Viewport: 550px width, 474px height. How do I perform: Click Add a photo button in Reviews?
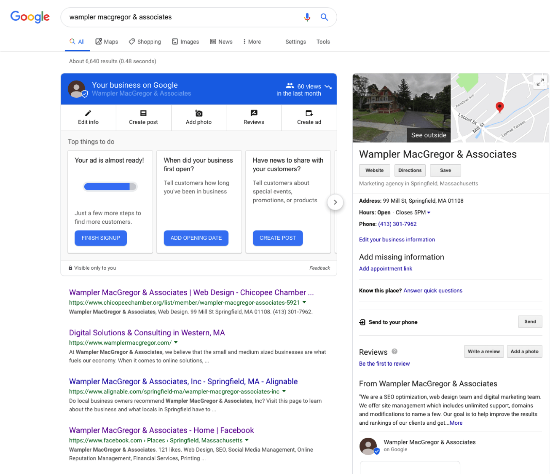tap(525, 351)
